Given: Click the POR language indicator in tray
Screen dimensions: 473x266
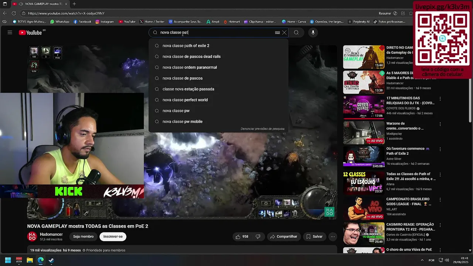Looking at the screenshot, I should click(431, 260).
